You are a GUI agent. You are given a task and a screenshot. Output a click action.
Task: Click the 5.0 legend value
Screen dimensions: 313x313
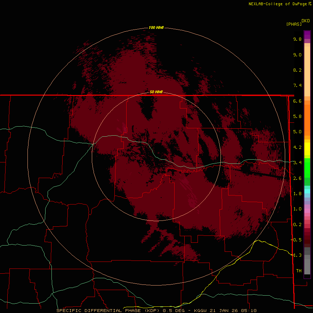tap(297, 132)
